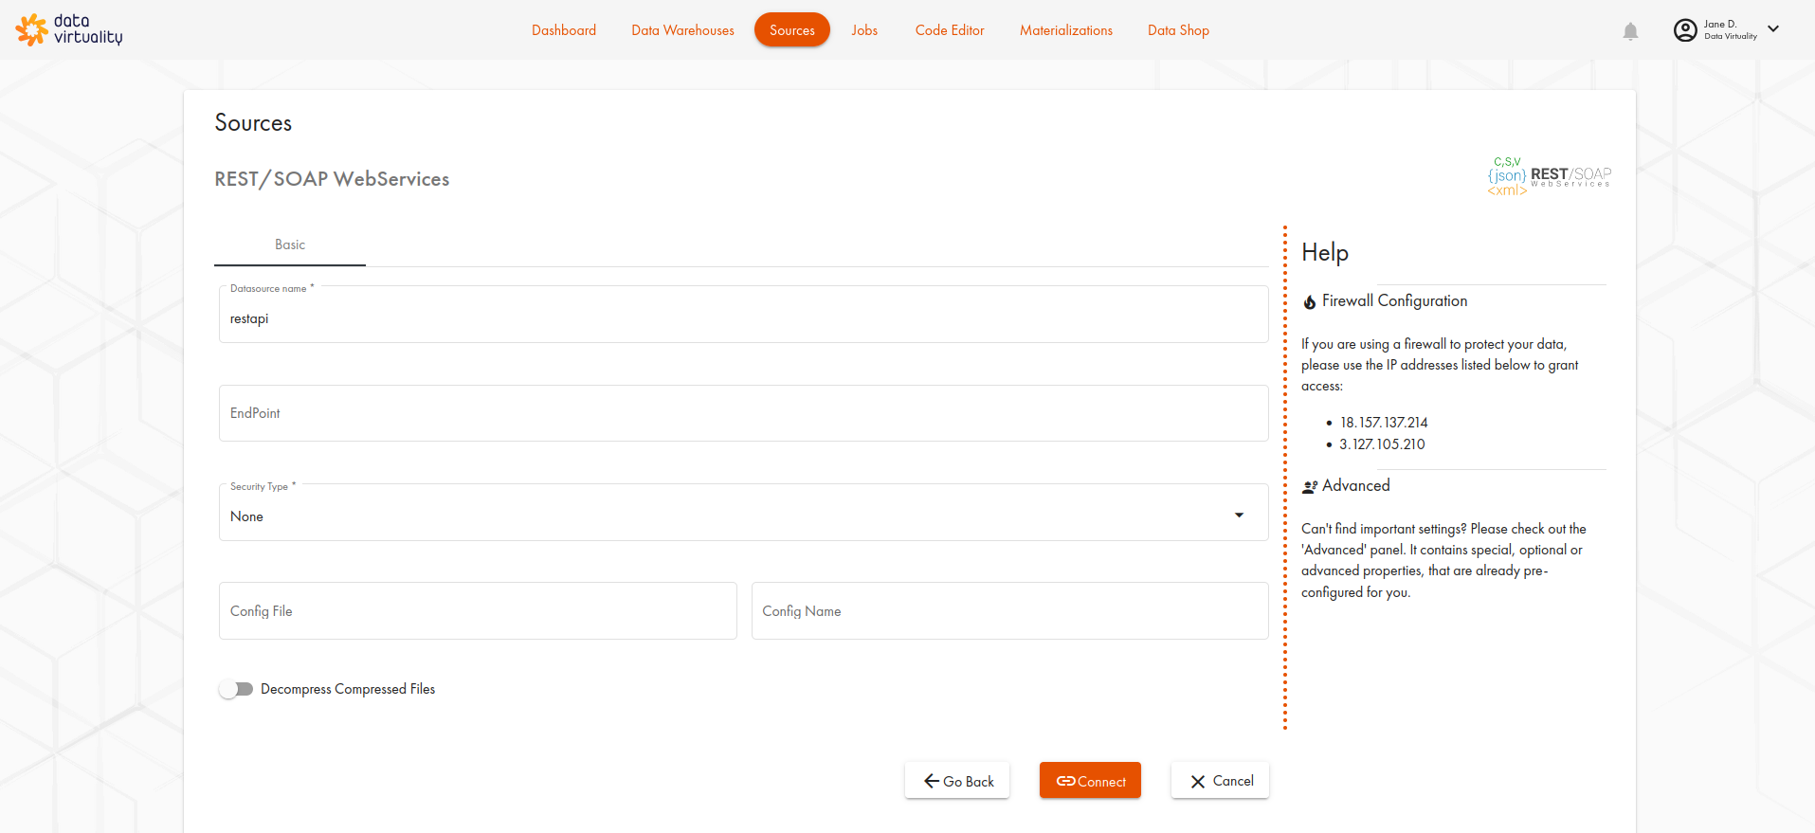Cancel the data source setup
1815x833 pixels.
(1220, 781)
